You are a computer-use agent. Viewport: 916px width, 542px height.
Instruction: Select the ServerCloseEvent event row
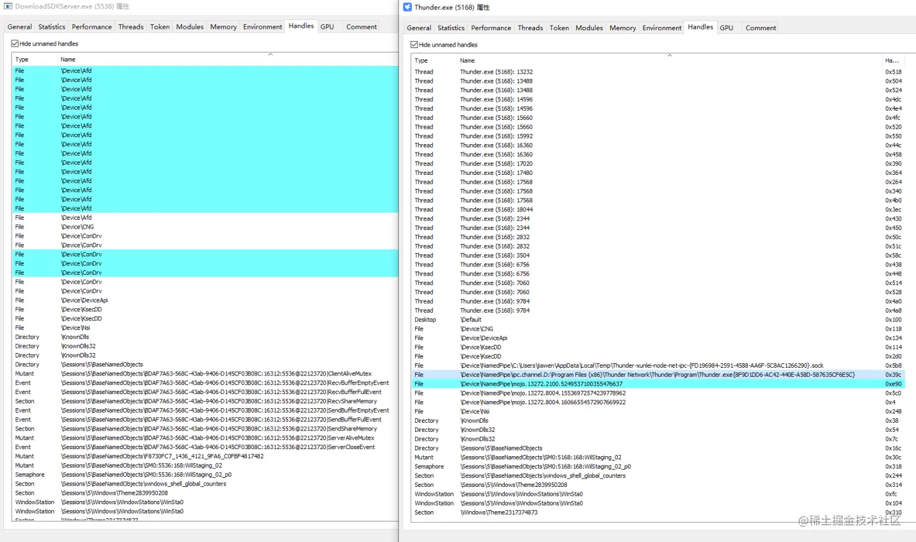point(205,447)
